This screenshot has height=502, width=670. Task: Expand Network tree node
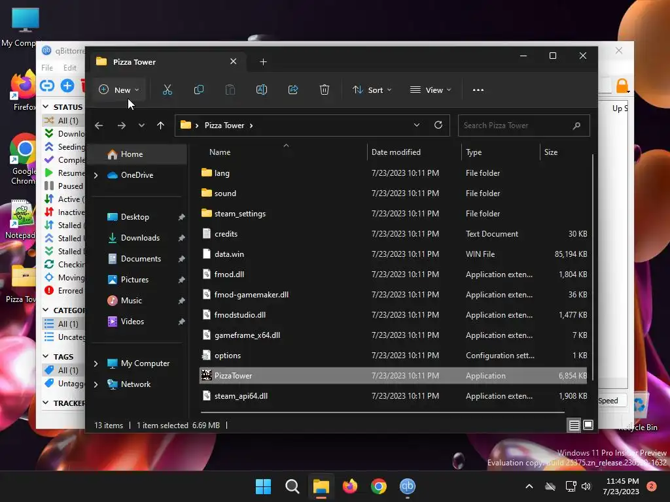click(x=96, y=384)
